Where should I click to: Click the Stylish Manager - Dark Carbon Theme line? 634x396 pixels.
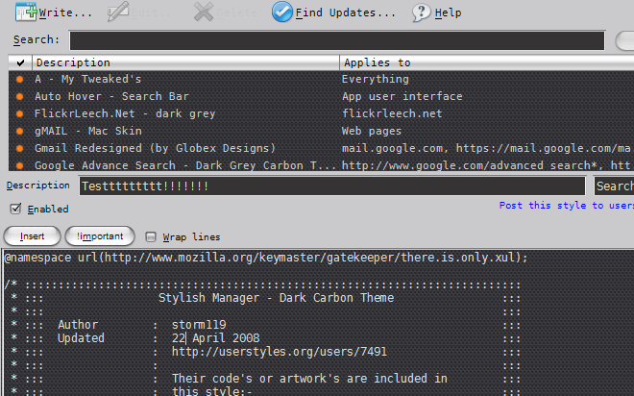(276, 298)
